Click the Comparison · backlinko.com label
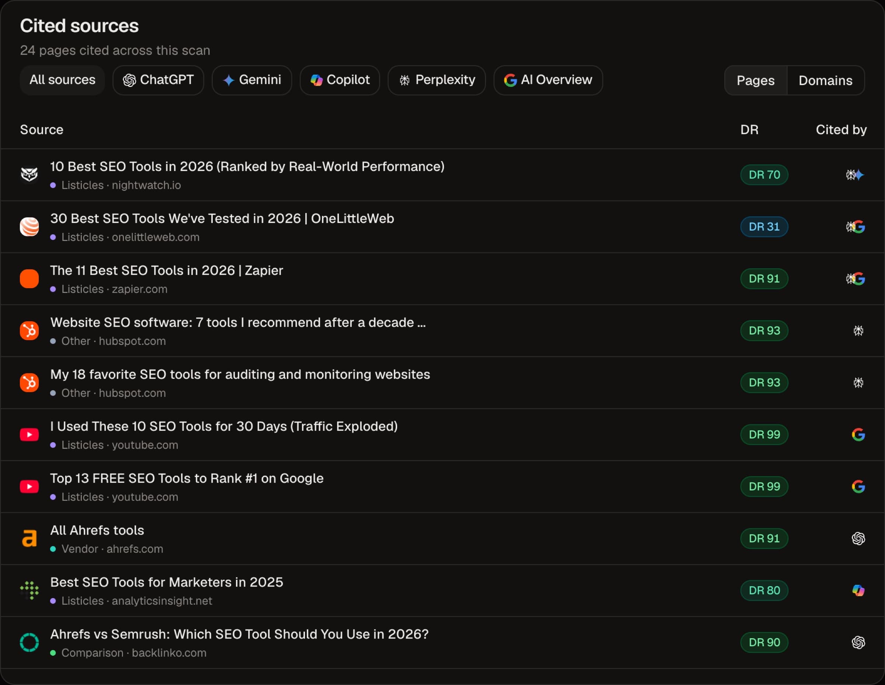 click(x=134, y=653)
